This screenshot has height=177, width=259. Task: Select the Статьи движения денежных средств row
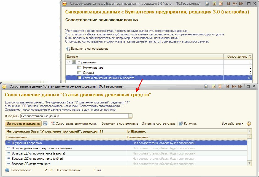click(x=159, y=78)
